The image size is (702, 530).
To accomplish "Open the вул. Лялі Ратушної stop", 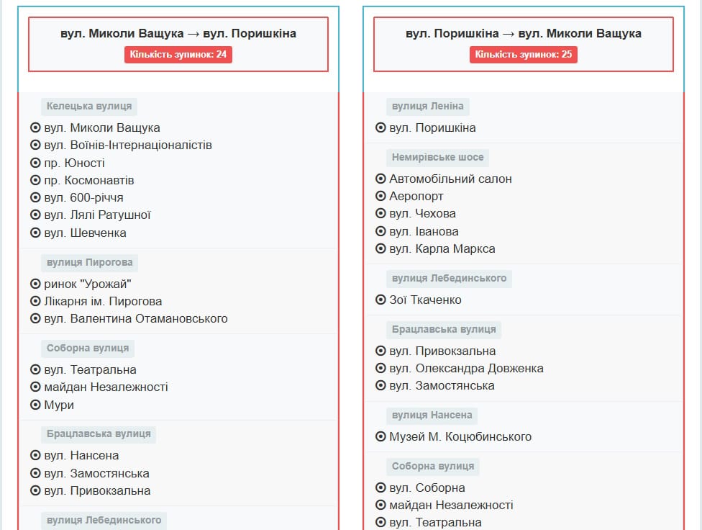I will click(x=97, y=215).
